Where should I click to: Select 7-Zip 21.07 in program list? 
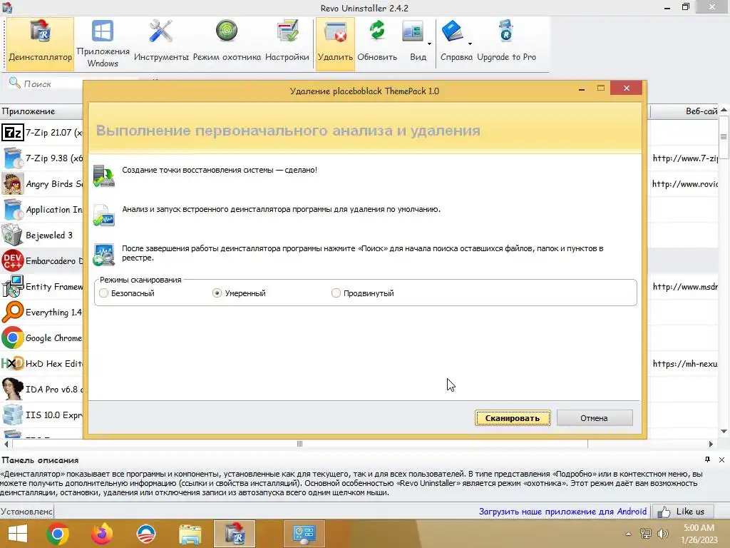coord(42,132)
